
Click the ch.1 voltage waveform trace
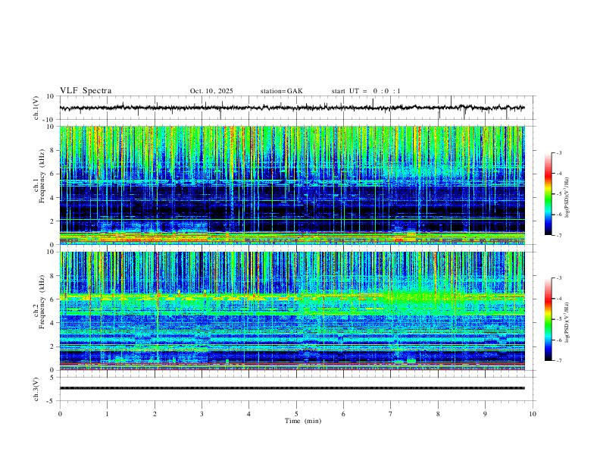(x=292, y=108)
